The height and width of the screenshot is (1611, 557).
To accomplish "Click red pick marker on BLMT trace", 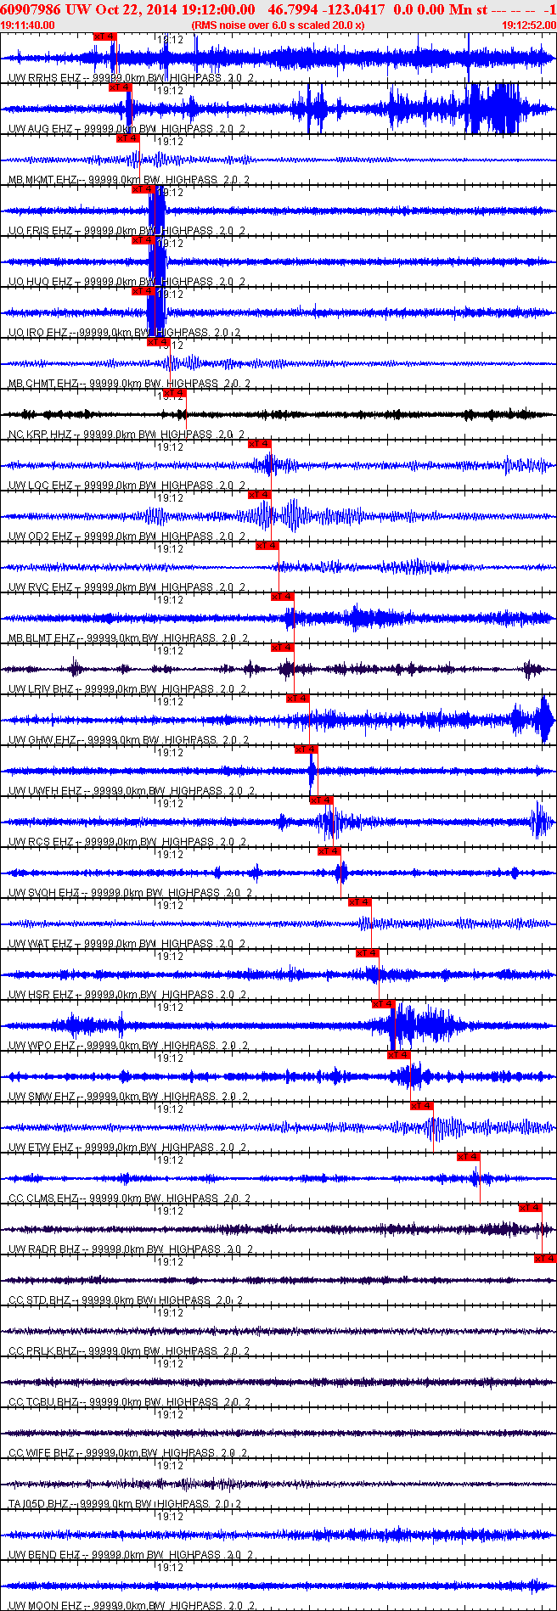I will tap(283, 597).
